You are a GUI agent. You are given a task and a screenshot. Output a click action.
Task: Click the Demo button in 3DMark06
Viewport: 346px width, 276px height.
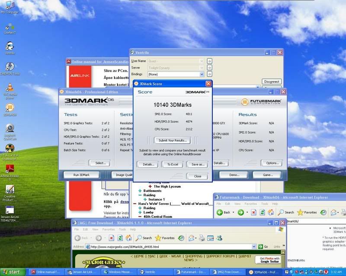234,175
